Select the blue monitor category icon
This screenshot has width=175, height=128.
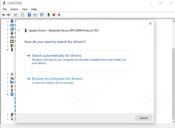(12, 25)
